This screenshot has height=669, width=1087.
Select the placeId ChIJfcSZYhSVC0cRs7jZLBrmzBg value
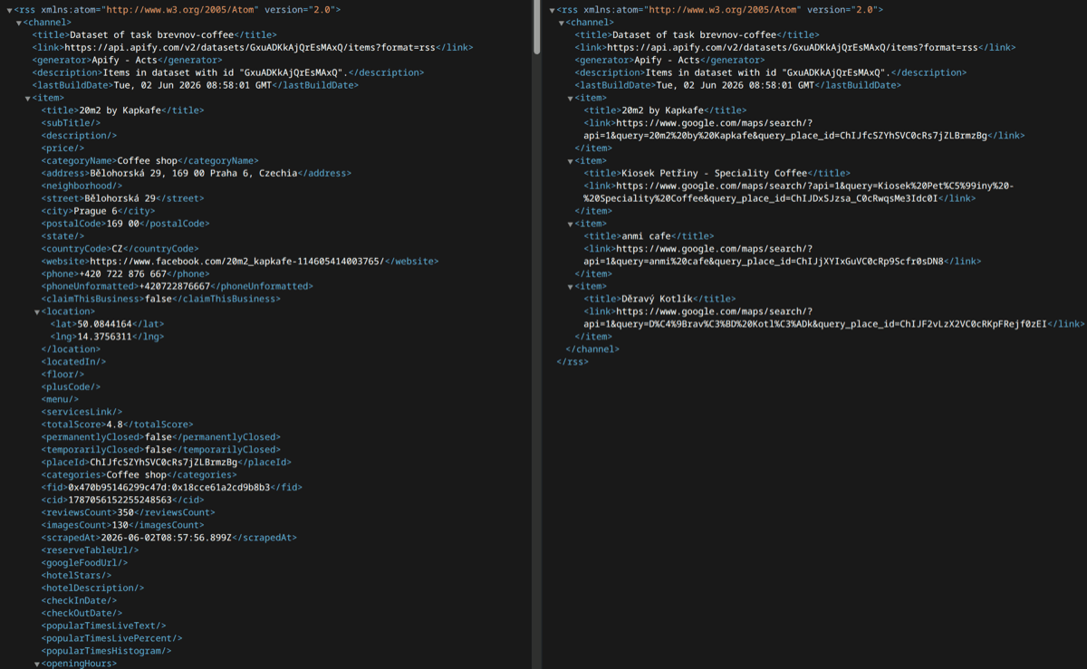click(163, 463)
